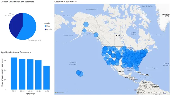
Task: Click the Male legend color marker
Action: tap(45, 26)
